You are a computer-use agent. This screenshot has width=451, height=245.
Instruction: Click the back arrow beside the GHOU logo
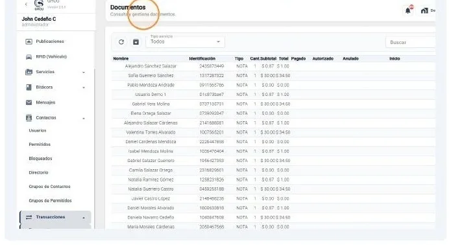pyautogui.click(x=26, y=4)
